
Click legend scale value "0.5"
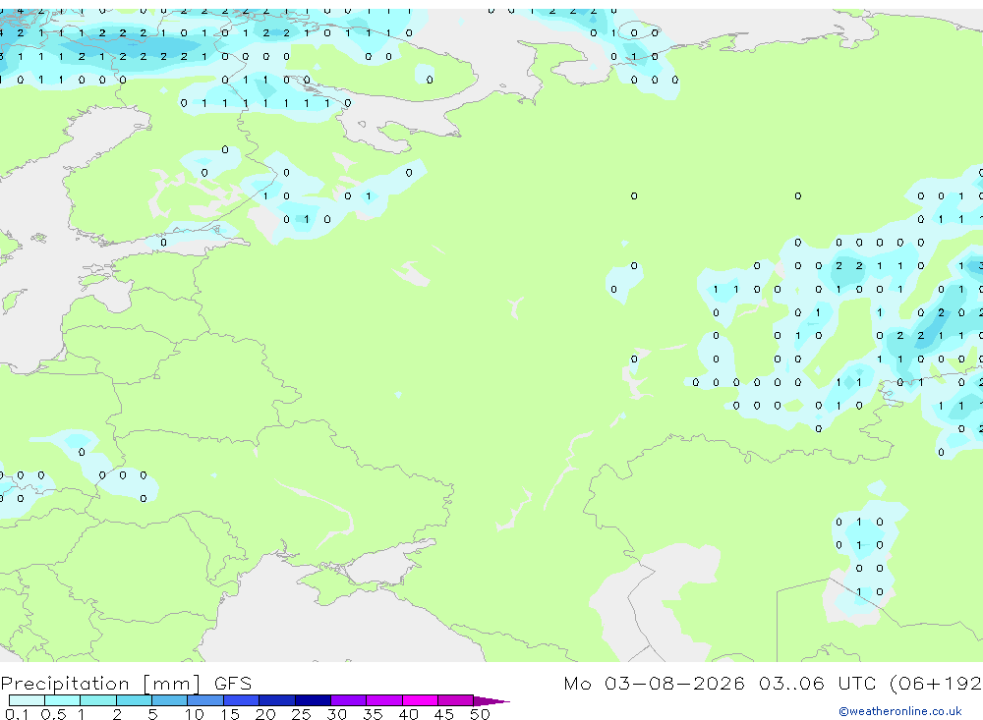pos(53,714)
